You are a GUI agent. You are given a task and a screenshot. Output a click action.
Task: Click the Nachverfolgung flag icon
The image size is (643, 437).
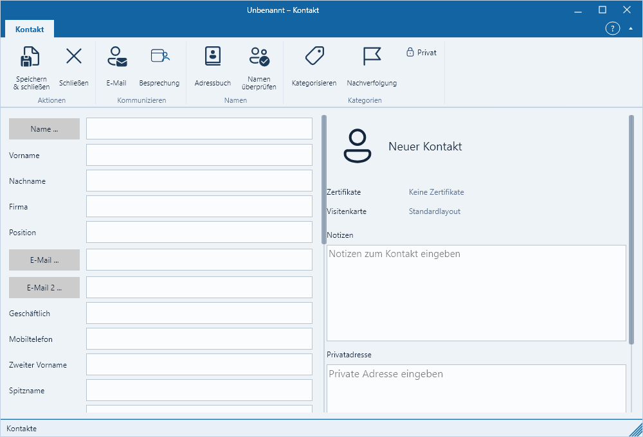[x=372, y=56]
